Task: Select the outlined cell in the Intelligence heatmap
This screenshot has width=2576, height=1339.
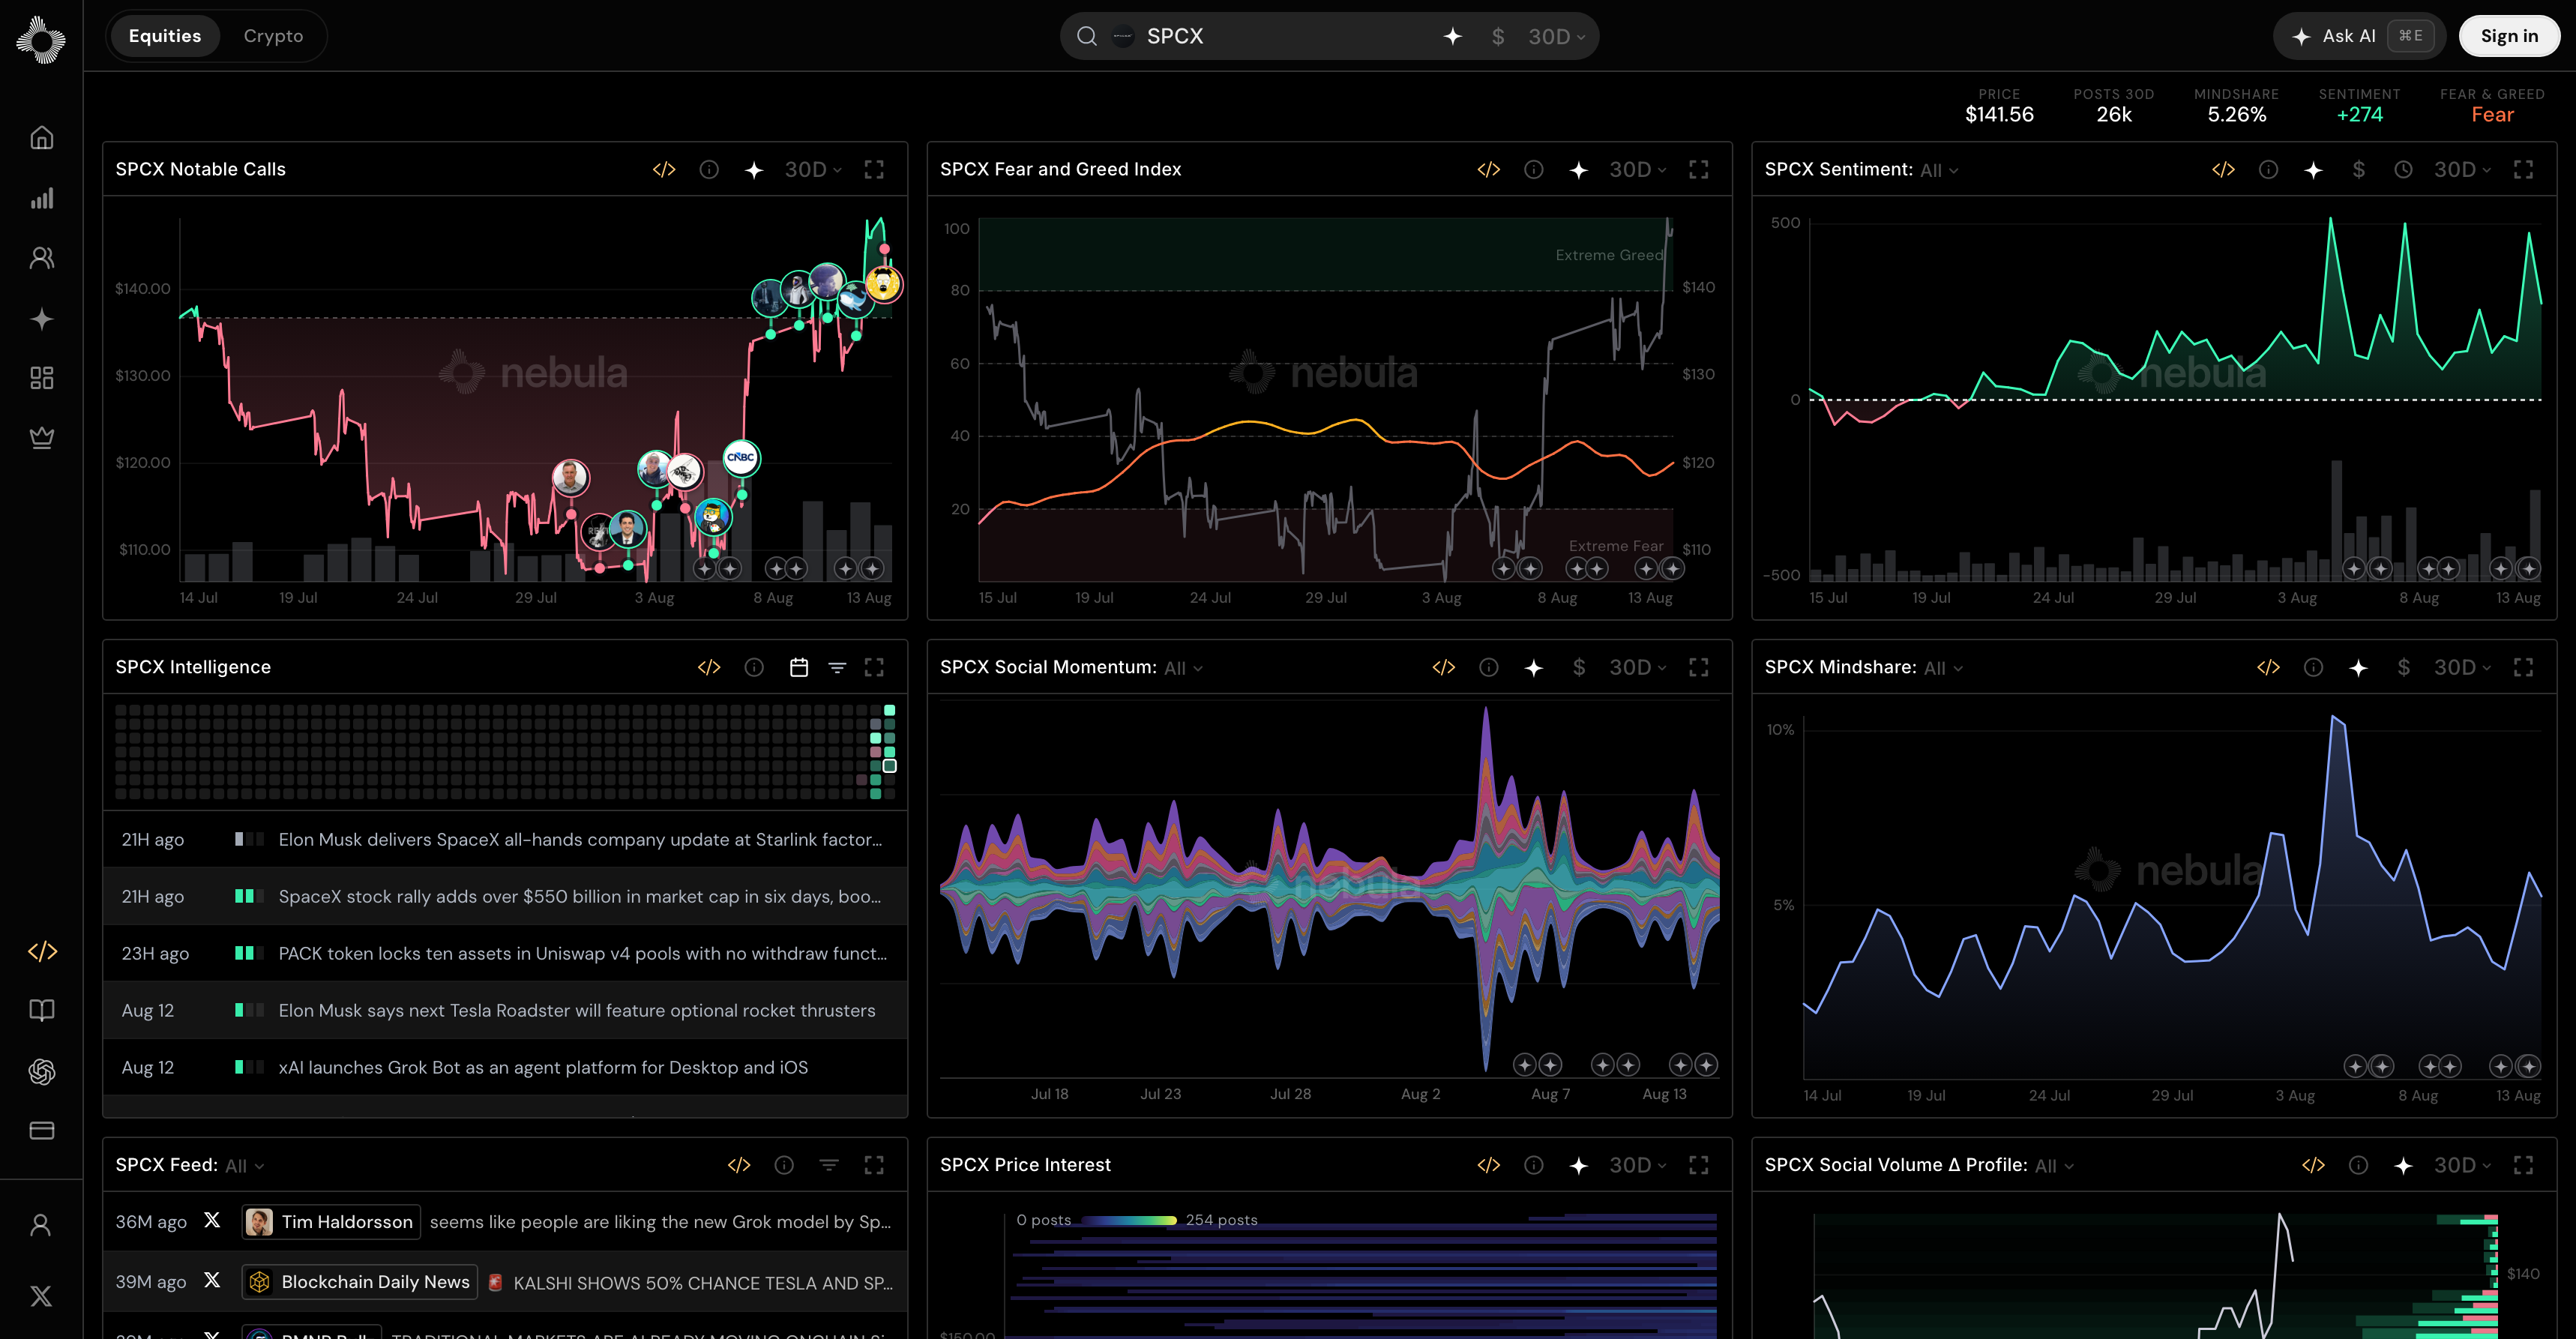Action: pyautogui.click(x=889, y=766)
